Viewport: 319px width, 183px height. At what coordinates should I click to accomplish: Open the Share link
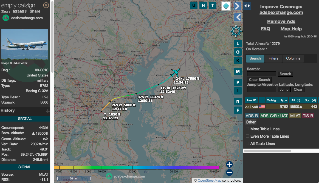pos(35,11)
